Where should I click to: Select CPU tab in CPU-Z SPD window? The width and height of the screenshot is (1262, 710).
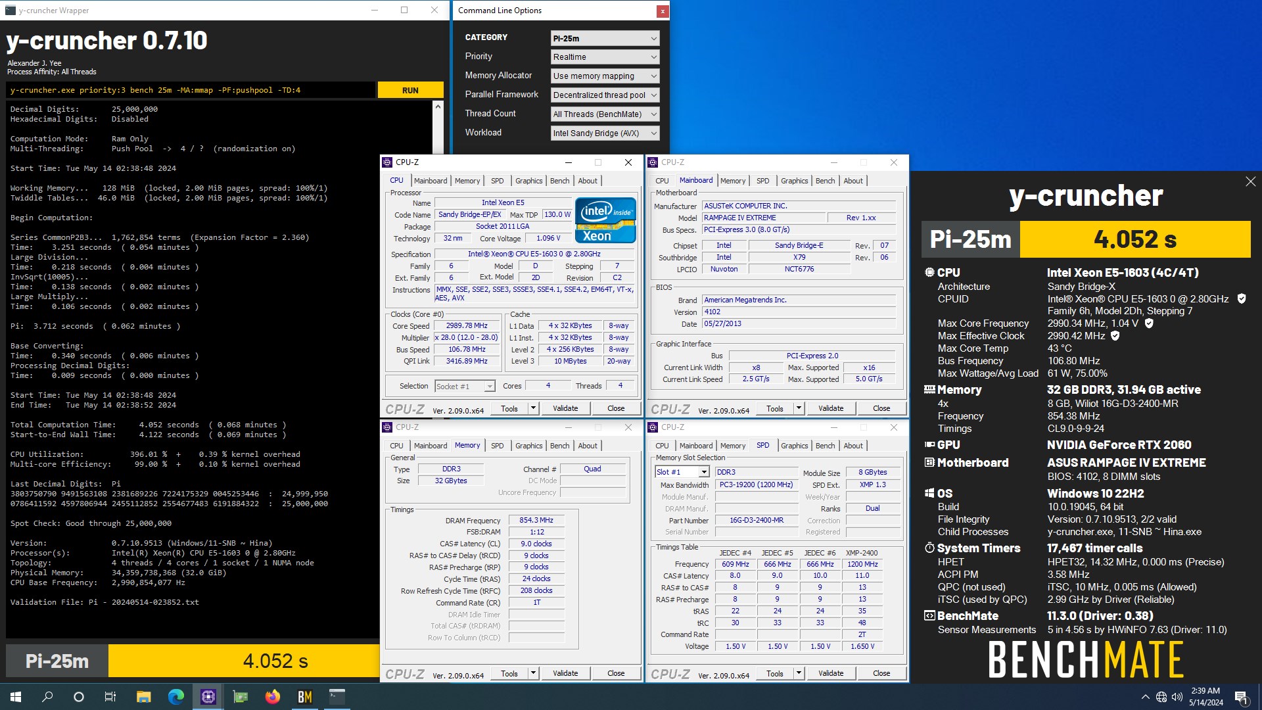662,446
